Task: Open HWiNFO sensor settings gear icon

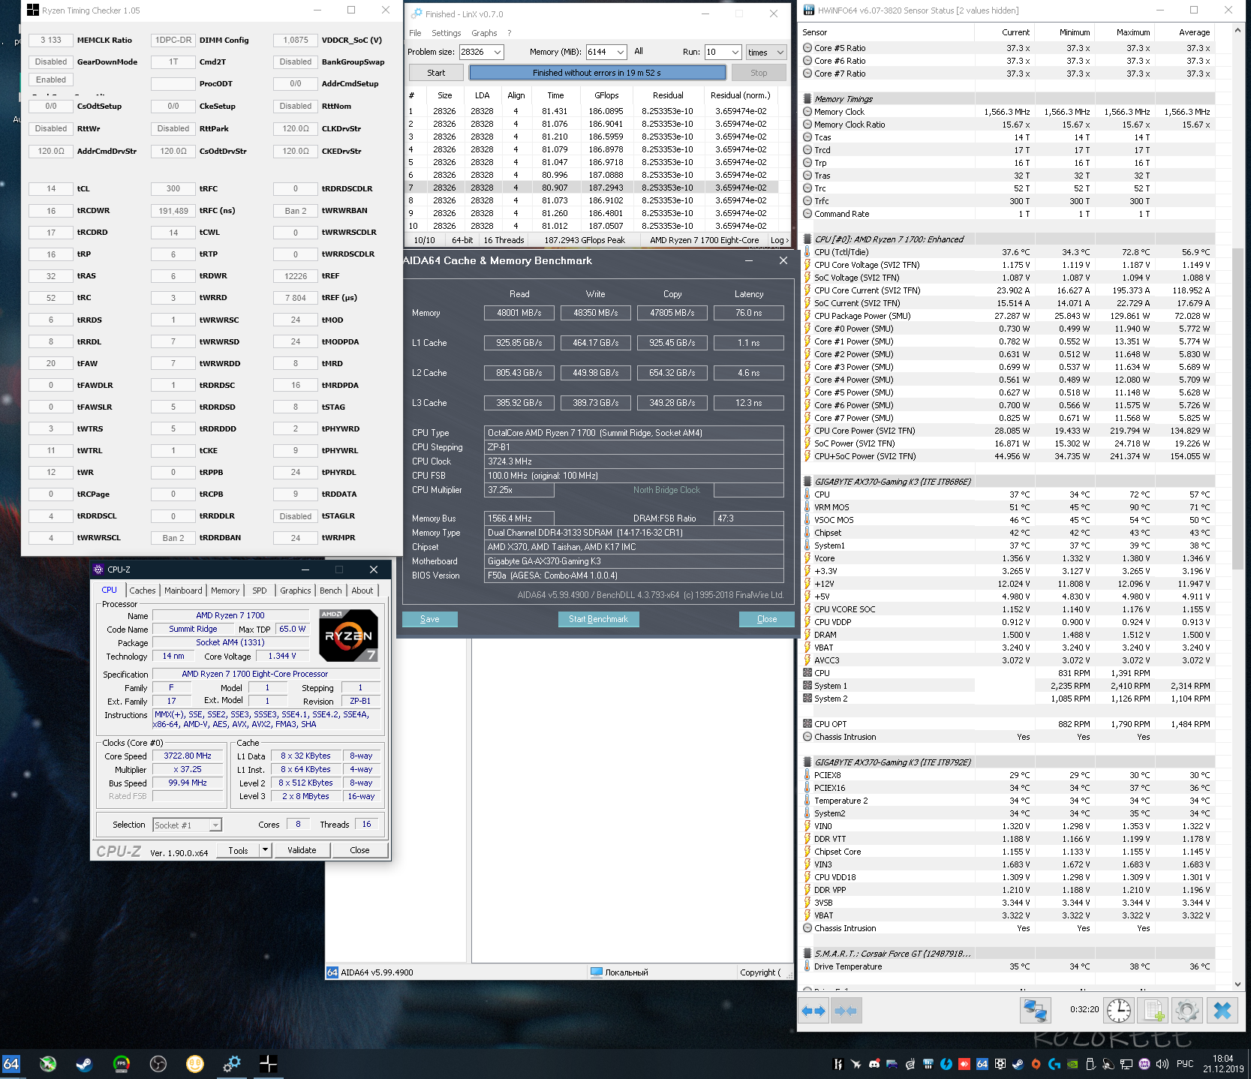Action: [1187, 1011]
